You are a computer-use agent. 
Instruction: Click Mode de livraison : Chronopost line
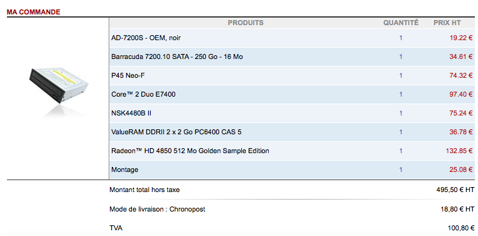[157, 210]
